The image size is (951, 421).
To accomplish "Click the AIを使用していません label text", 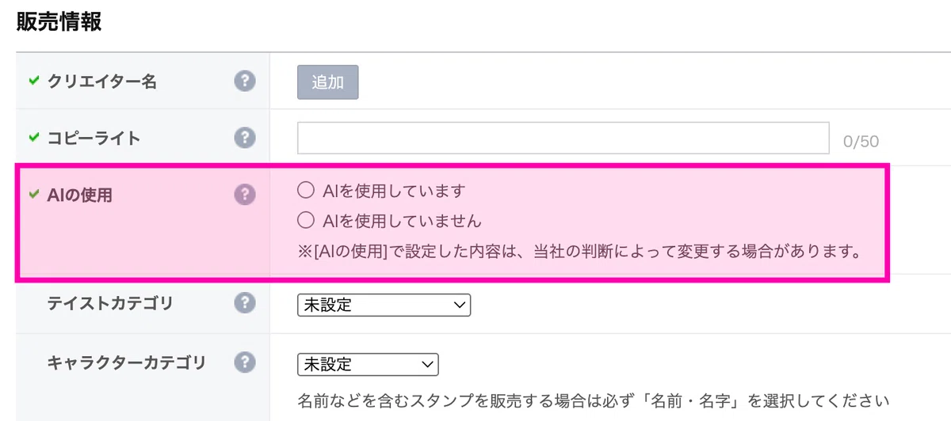I will 402,219.
